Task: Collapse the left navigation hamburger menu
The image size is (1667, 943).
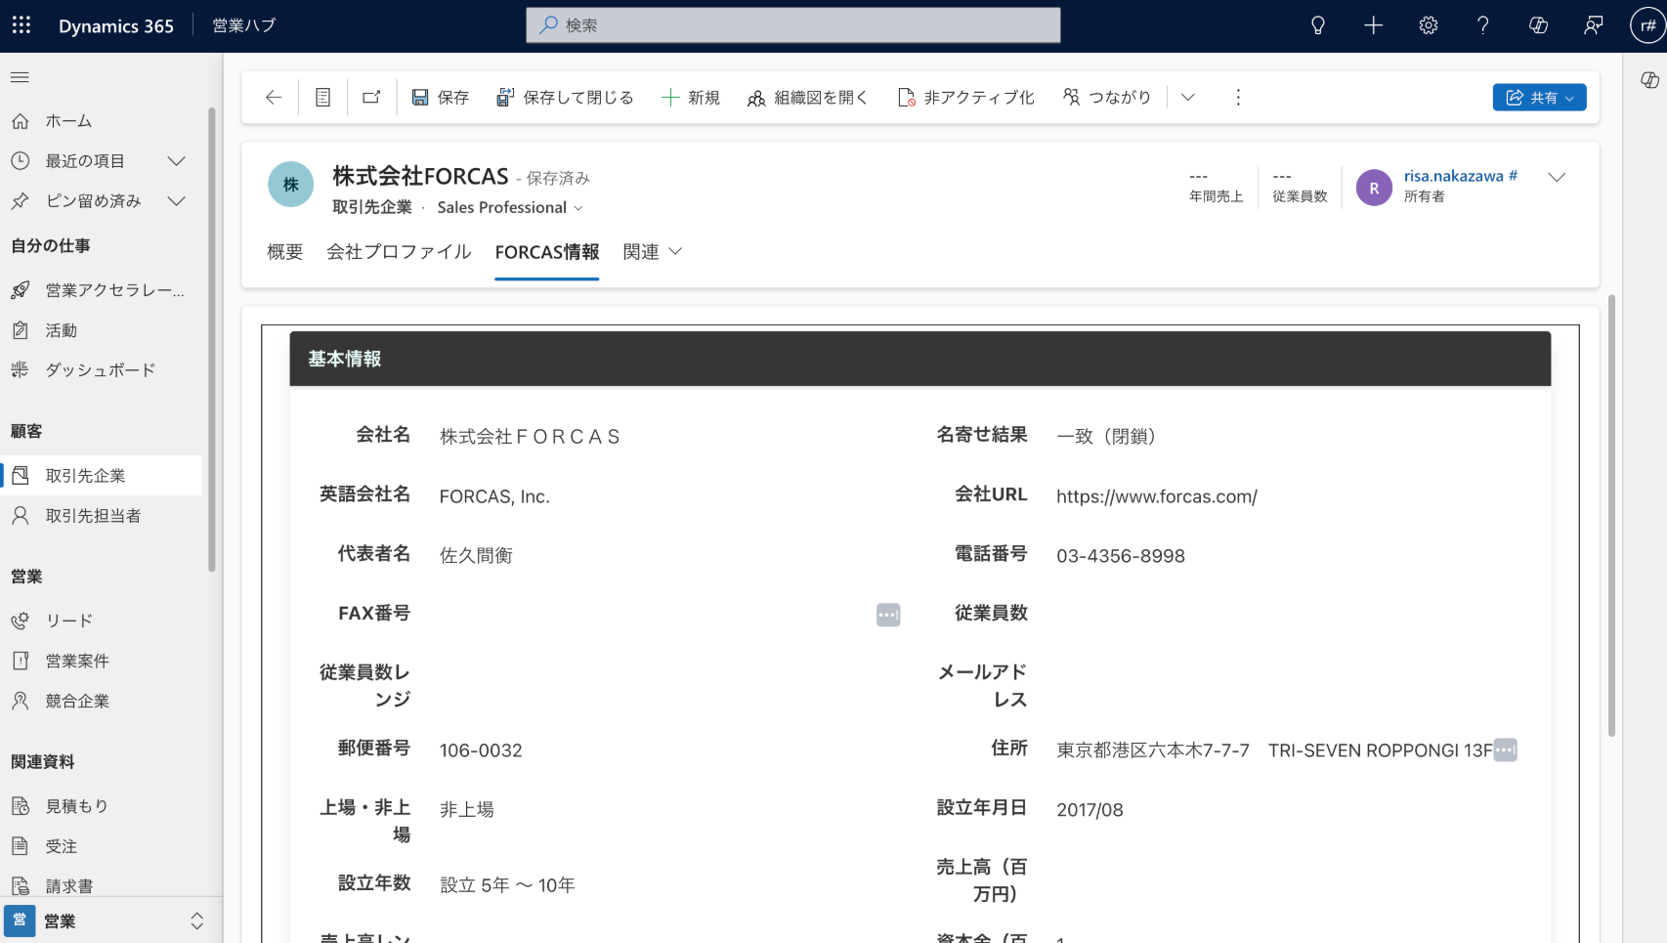Action: tap(20, 77)
